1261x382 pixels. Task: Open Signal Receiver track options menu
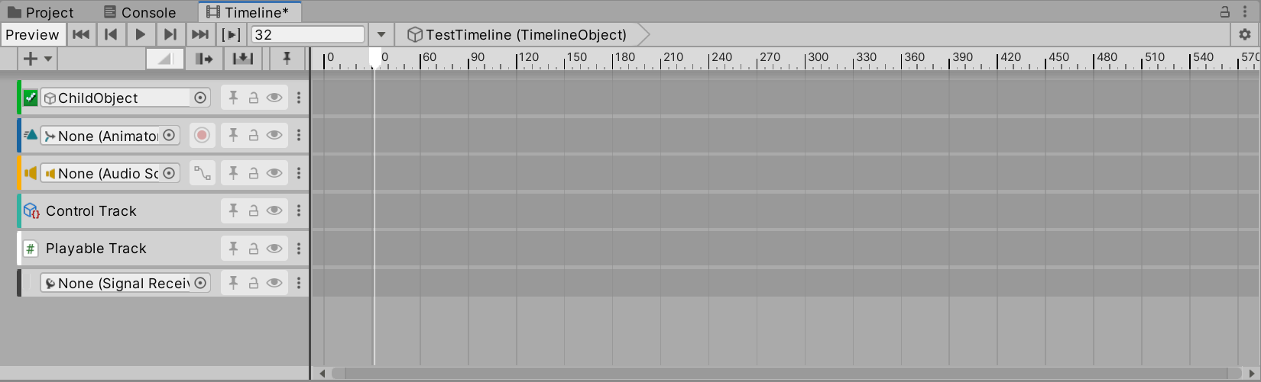click(299, 283)
